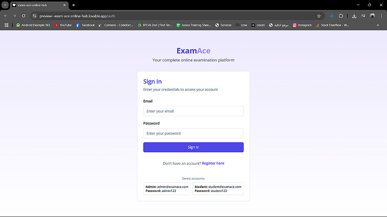Expand the bookmarks overflow chevron
Image resolution: width=387 pixels, height=217 pixels.
coord(378,25)
